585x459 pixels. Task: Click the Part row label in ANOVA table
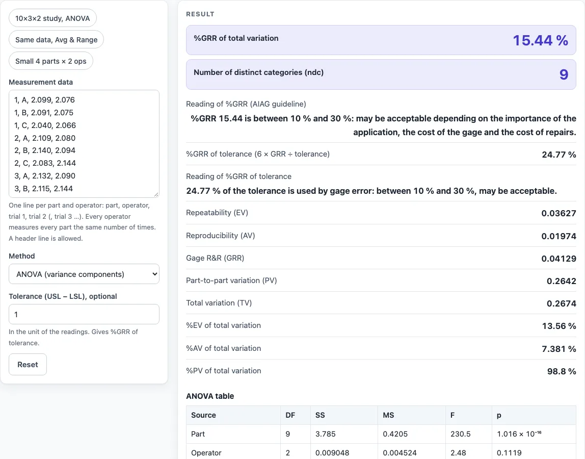198,434
